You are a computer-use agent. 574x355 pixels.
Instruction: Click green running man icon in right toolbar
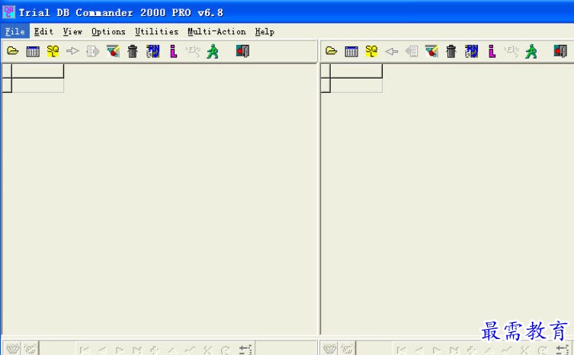tap(531, 51)
